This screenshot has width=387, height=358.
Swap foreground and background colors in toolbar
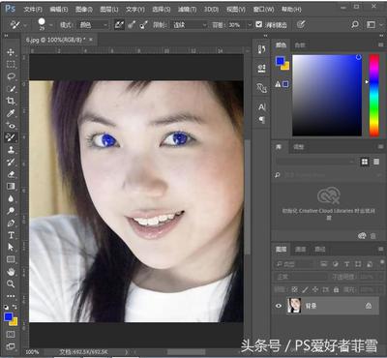tap(15, 307)
